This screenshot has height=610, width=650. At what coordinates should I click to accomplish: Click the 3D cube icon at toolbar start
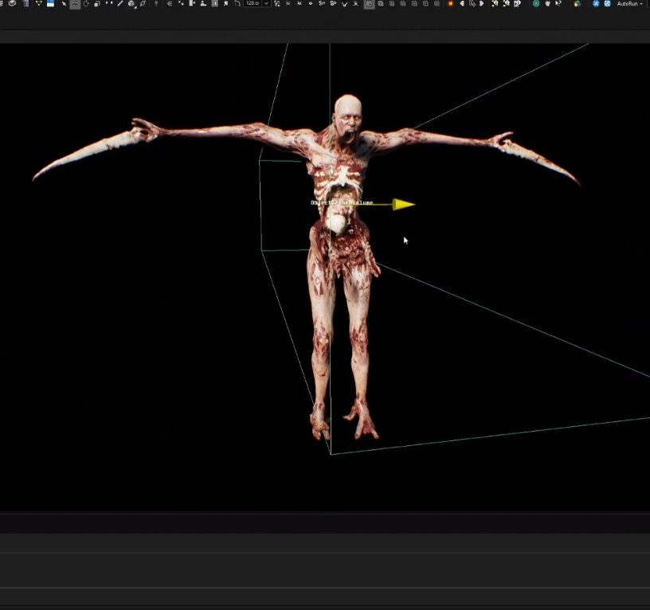coord(13,3)
